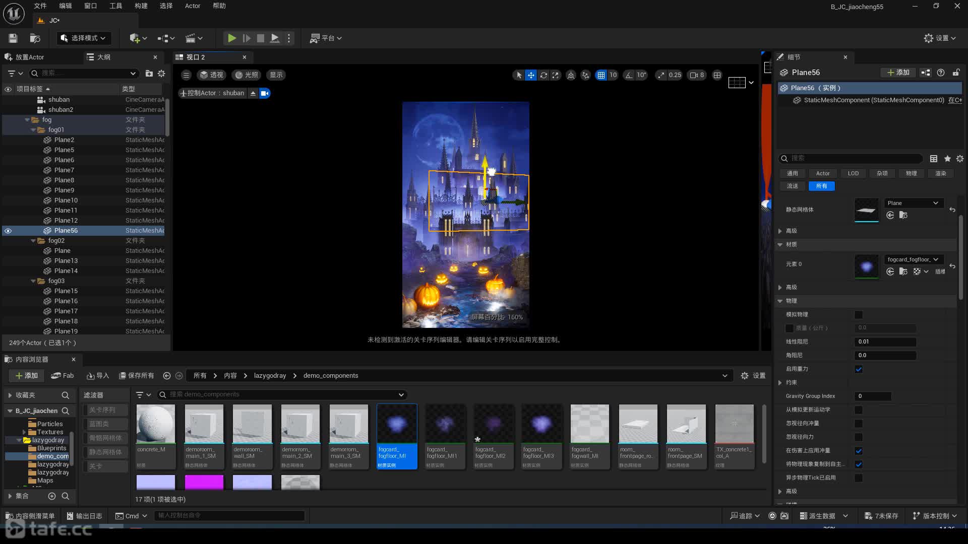Open outliner settings gear
968x544 pixels.
(x=161, y=74)
